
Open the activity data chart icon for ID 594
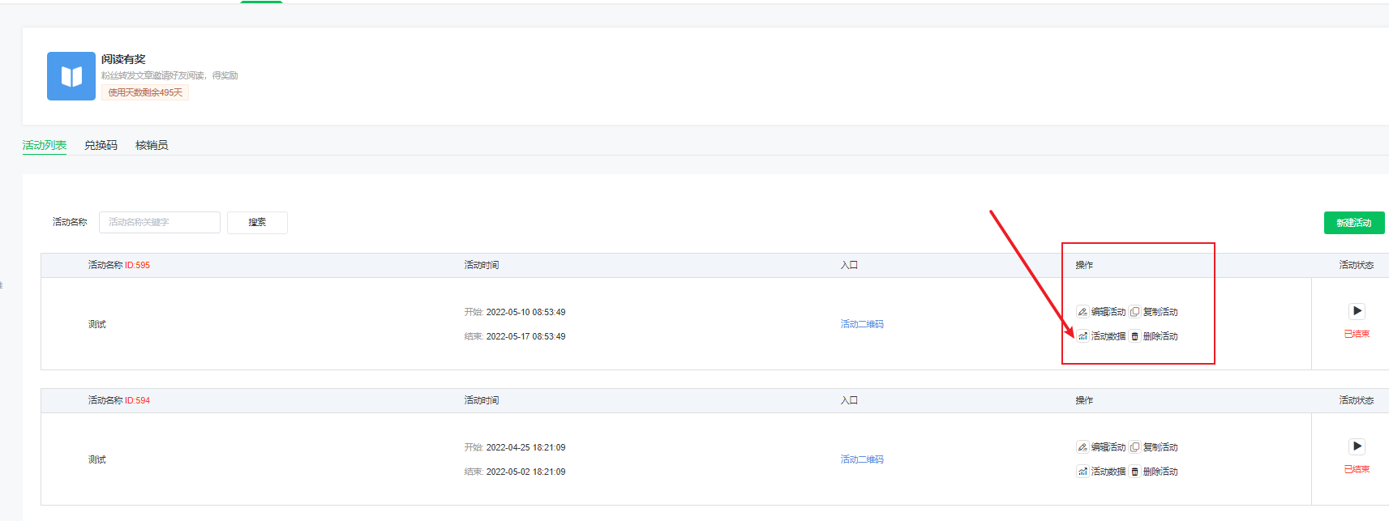(1082, 472)
